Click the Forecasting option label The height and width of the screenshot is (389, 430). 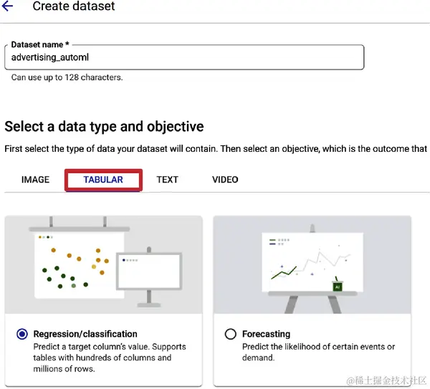(x=266, y=334)
